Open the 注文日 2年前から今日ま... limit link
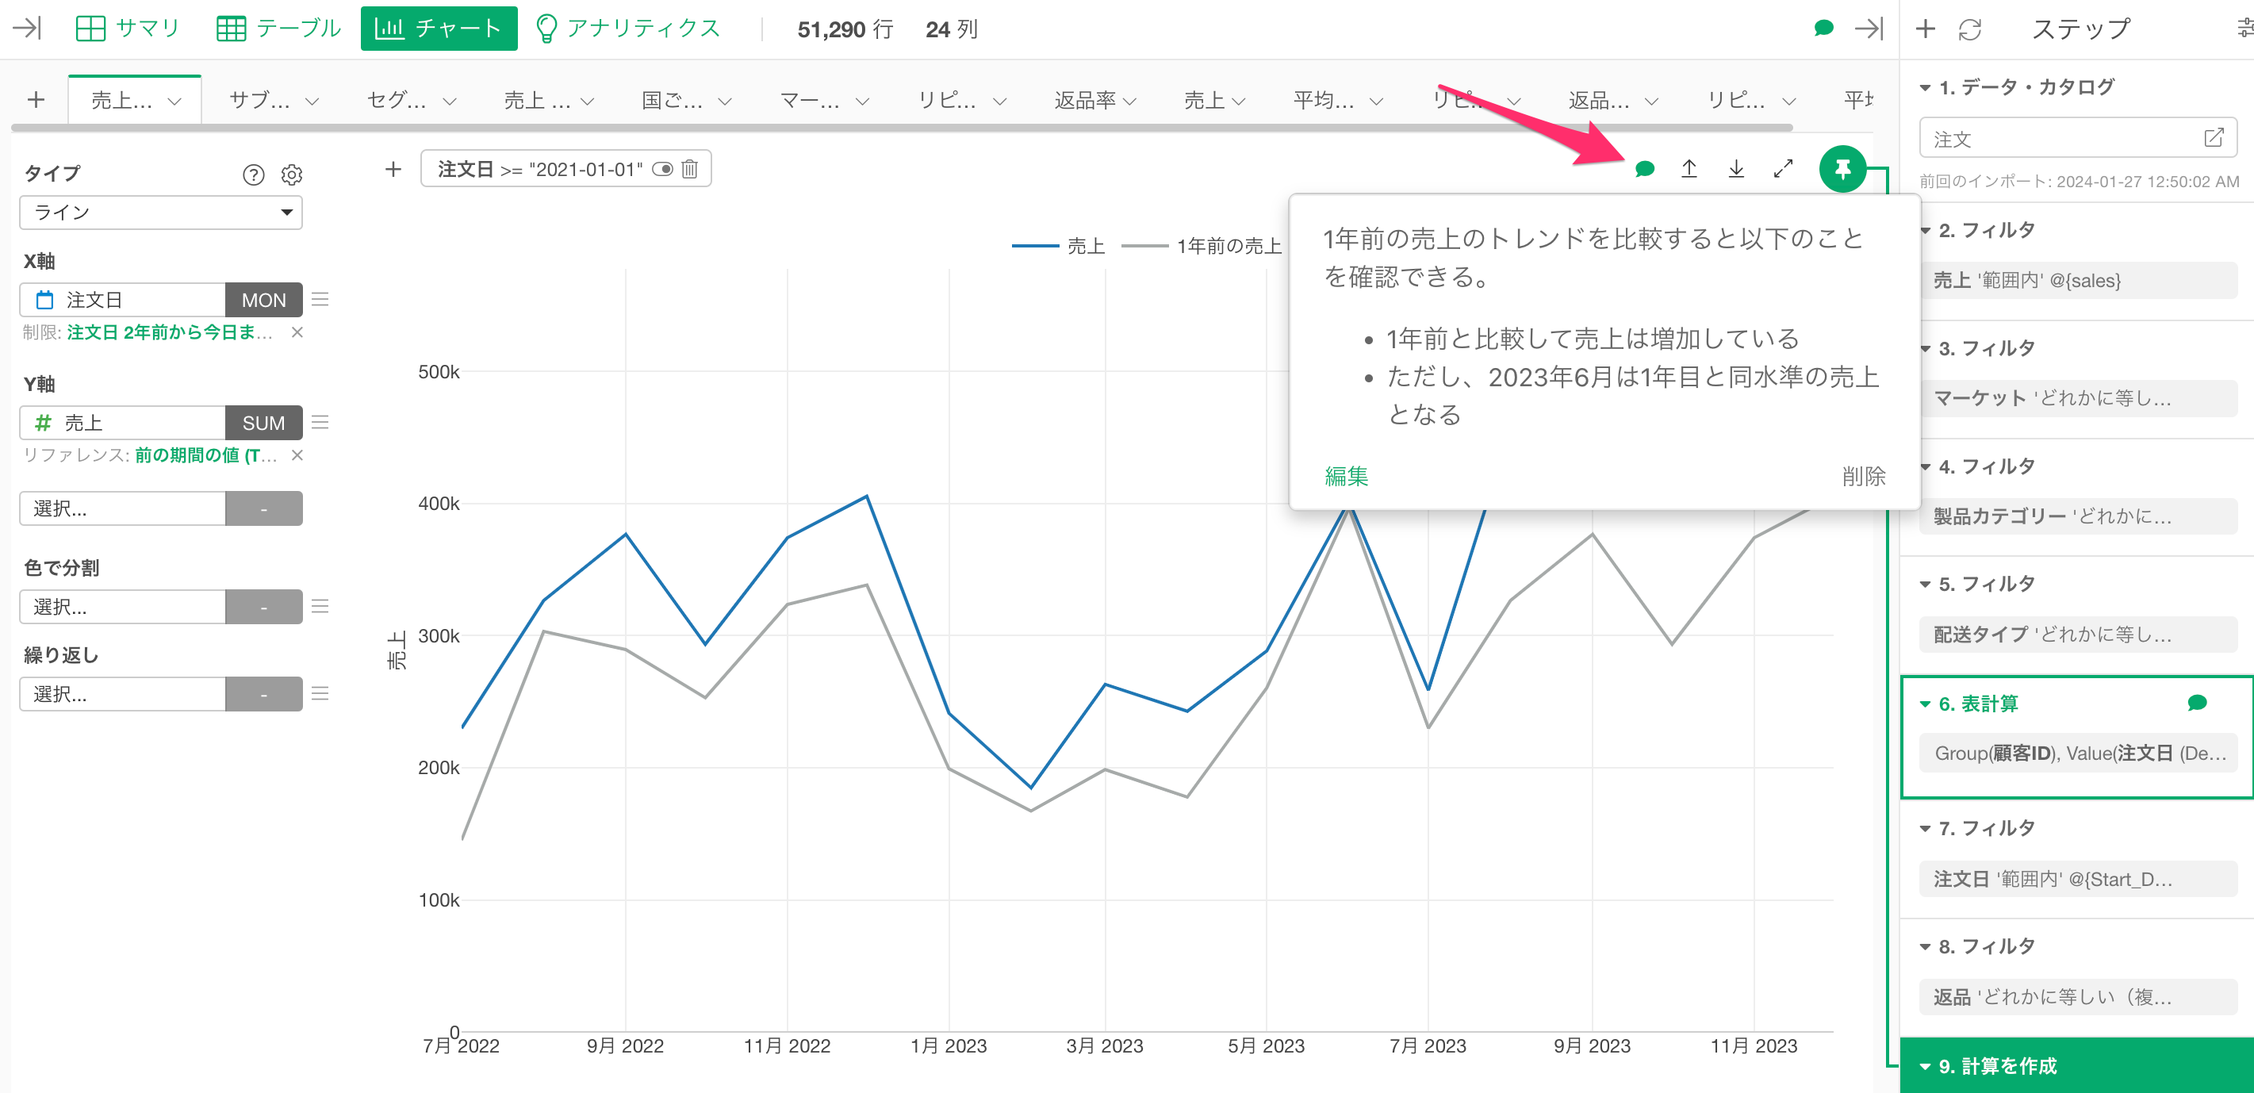This screenshot has width=2254, height=1093. 170,332
